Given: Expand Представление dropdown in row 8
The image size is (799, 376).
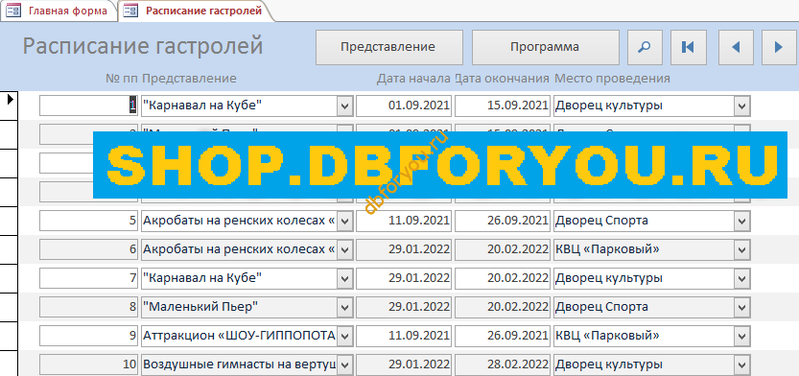Looking at the screenshot, I should pos(345,307).
